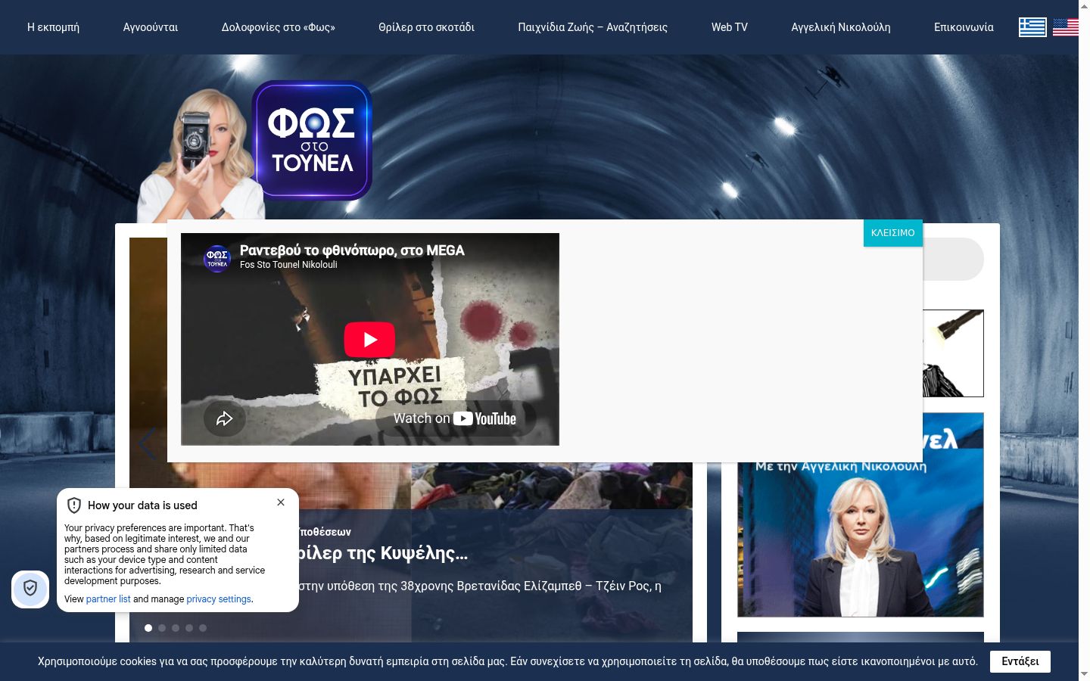
Task: Click Watch on YouTube button
Action: pos(456,418)
